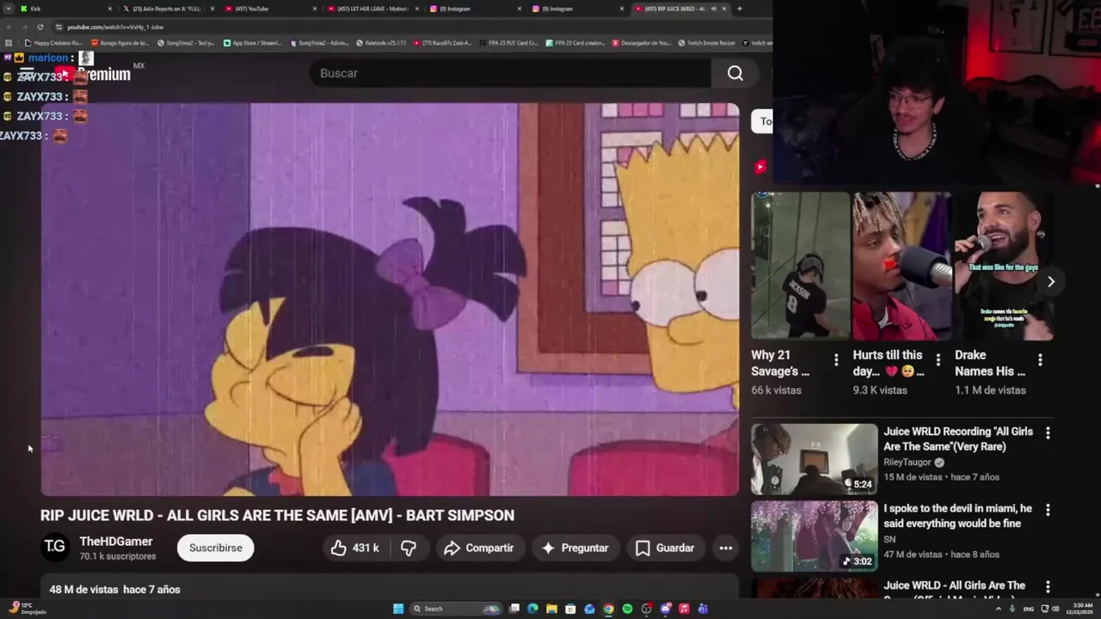Open options for Drake Names His short
Screen dimensions: 1101x619
pos(1040,360)
